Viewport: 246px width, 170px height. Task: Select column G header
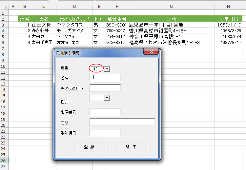tap(171, 7)
